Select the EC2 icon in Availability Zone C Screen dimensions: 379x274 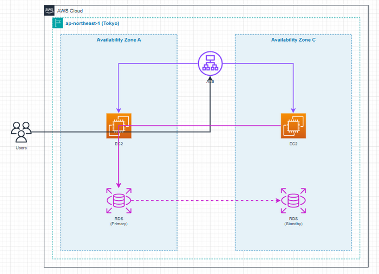(293, 126)
